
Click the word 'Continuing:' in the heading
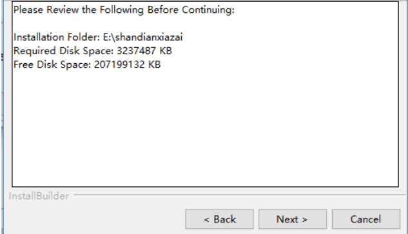click(x=208, y=10)
